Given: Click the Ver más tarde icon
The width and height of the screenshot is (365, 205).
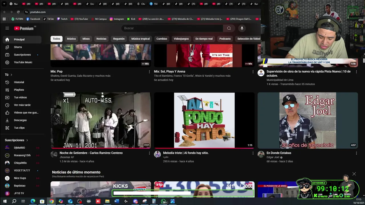Looking at the screenshot, I should pos(7,105).
